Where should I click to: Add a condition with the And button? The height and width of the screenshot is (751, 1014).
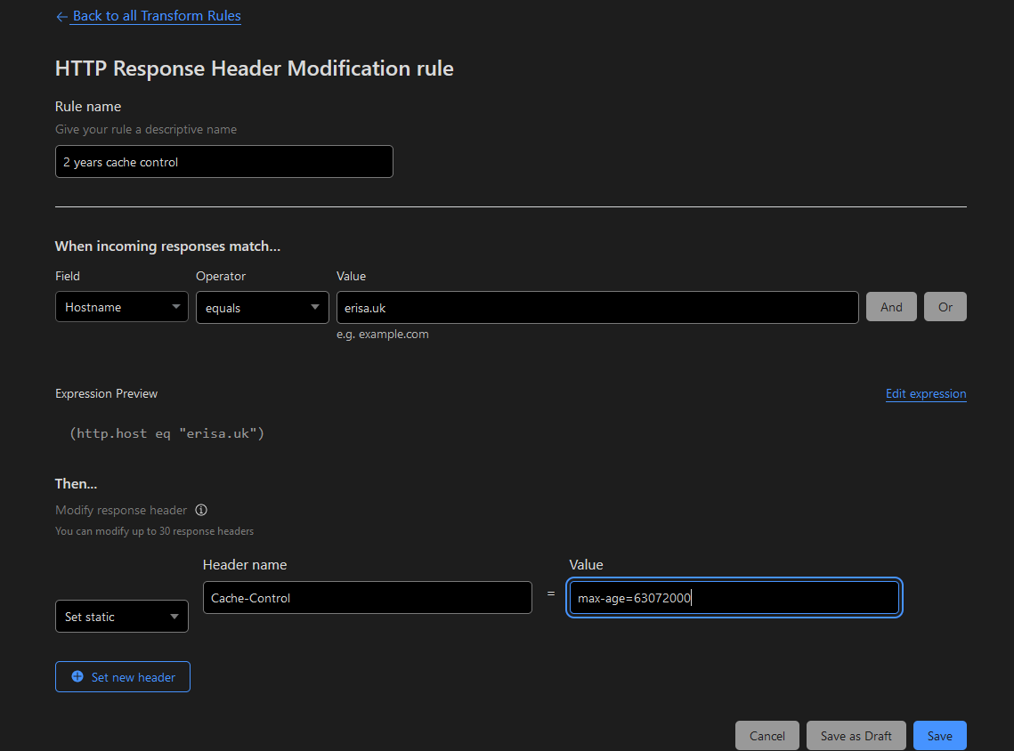point(891,307)
